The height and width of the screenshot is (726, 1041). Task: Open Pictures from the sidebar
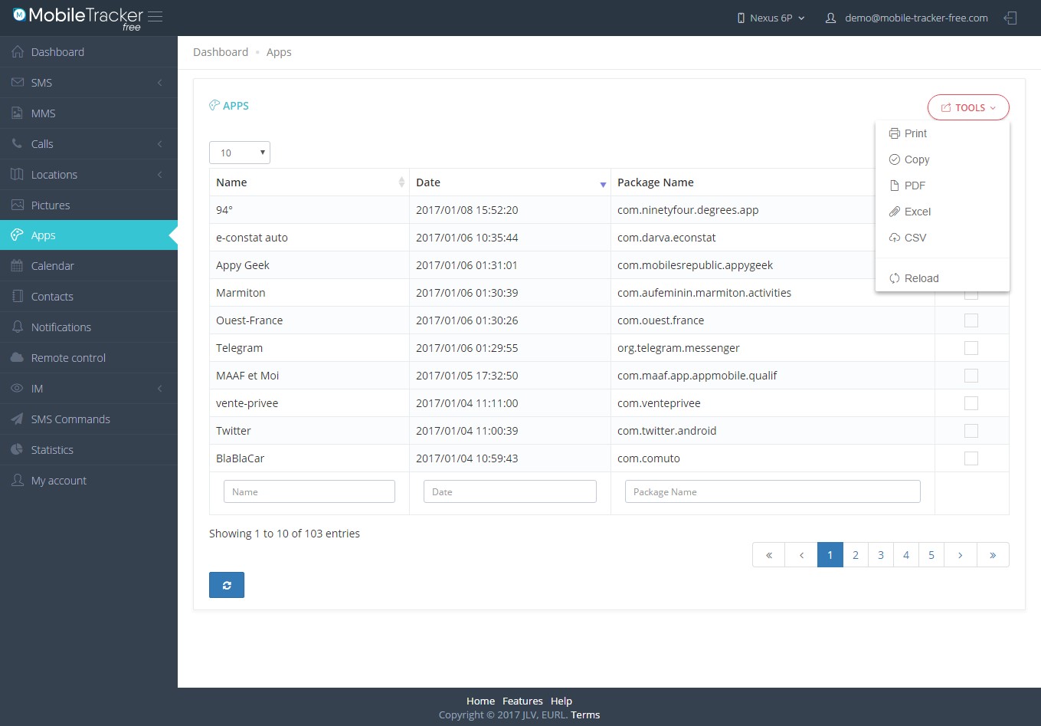[51, 205]
